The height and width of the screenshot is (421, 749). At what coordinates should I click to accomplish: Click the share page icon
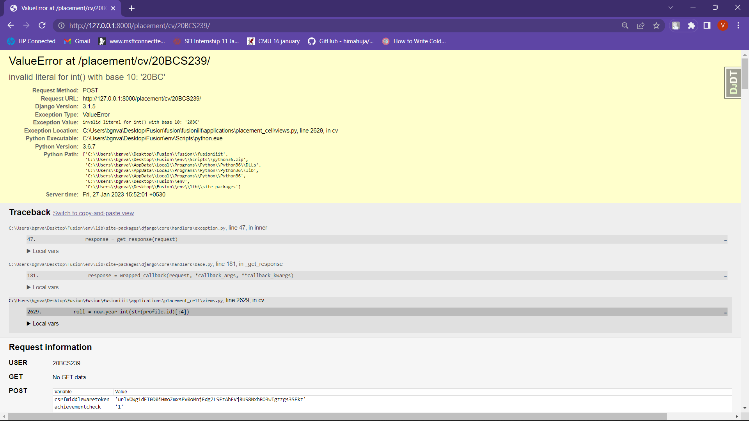(x=641, y=25)
